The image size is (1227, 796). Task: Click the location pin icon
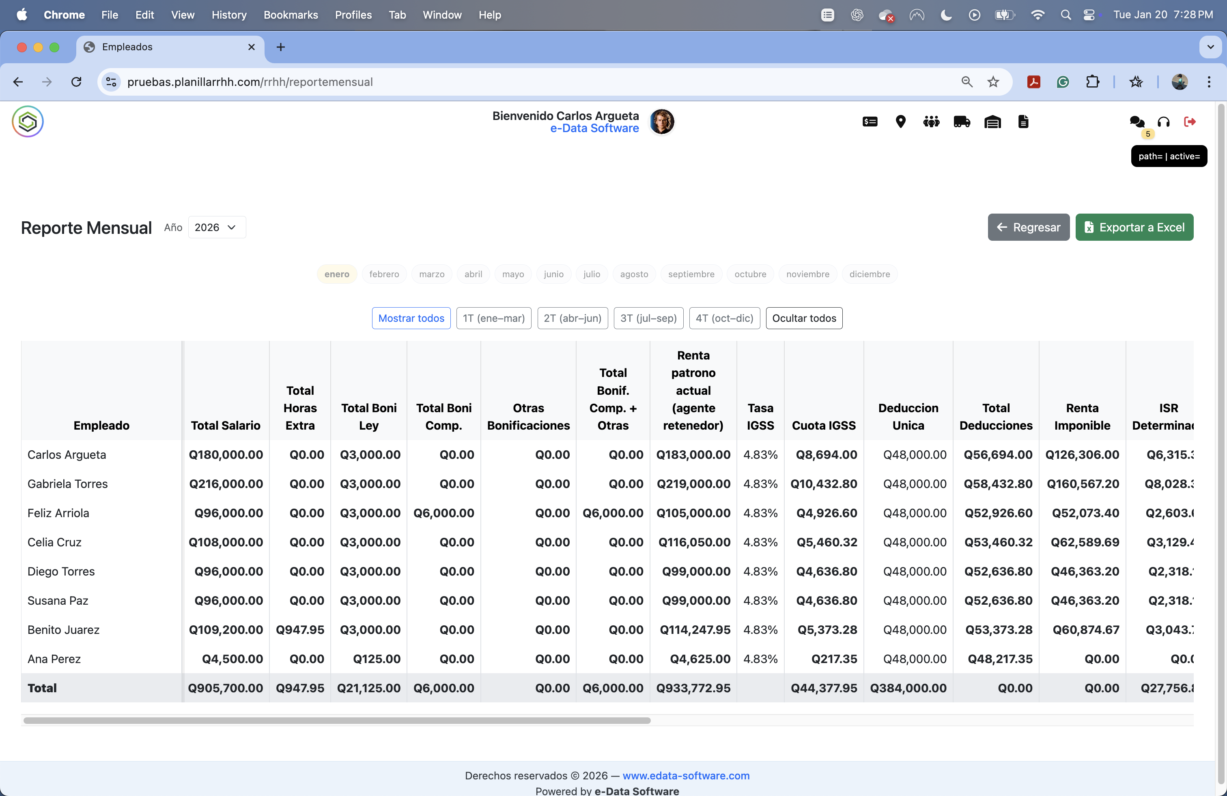click(x=901, y=122)
